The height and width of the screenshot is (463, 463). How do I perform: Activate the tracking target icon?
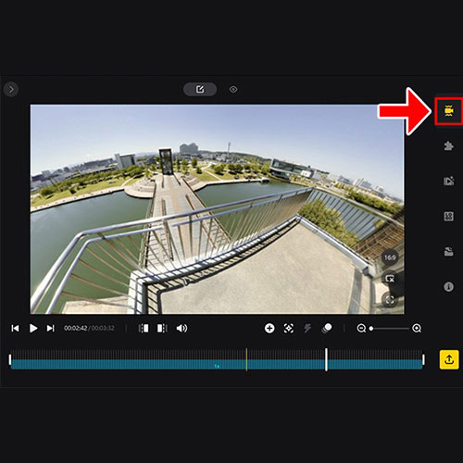pyautogui.click(x=289, y=328)
